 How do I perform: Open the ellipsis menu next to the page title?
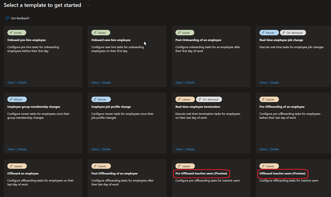(x=88, y=5)
